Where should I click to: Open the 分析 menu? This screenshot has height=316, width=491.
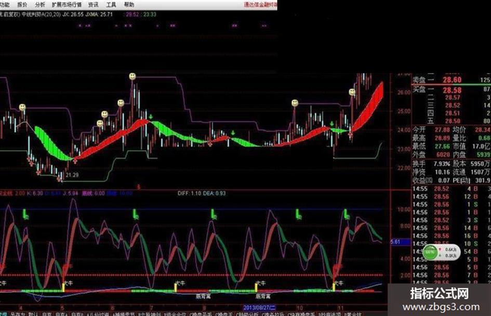point(40,5)
